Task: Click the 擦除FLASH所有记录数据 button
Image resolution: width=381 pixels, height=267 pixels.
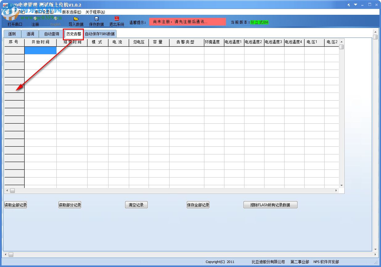Action: click(x=270, y=205)
